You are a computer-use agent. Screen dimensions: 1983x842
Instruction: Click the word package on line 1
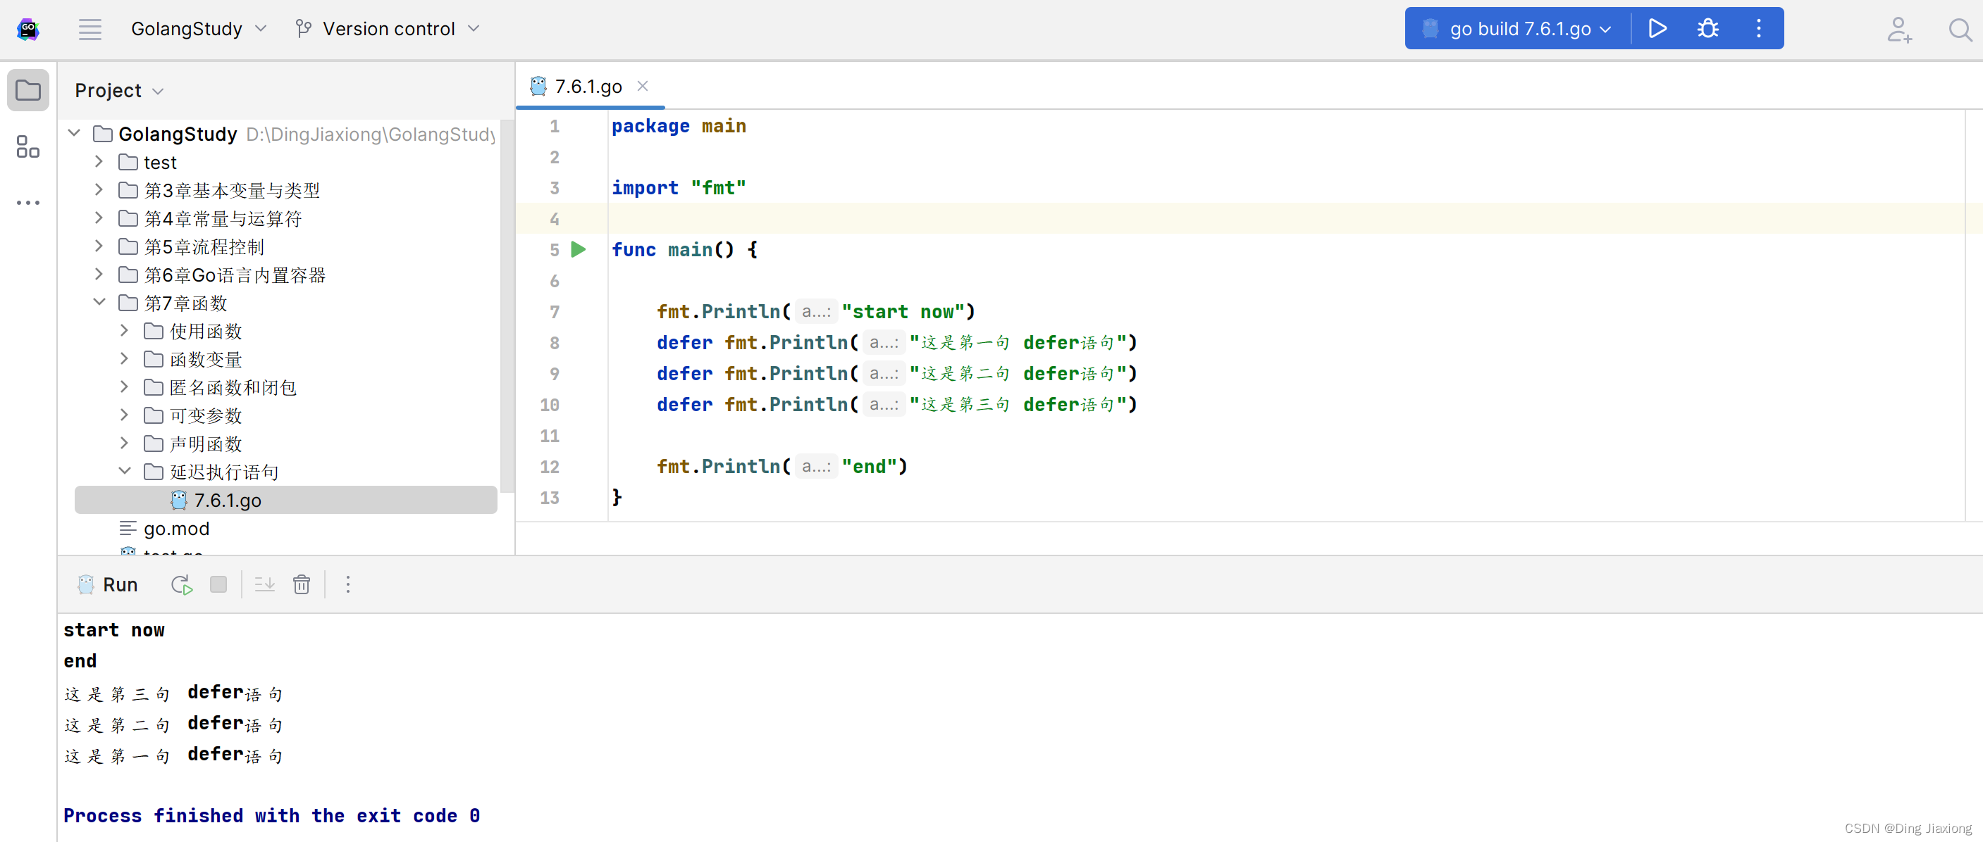coord(650,126)
